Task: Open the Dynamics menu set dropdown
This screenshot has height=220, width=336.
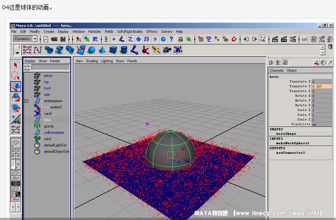Action: coord(35,39)
